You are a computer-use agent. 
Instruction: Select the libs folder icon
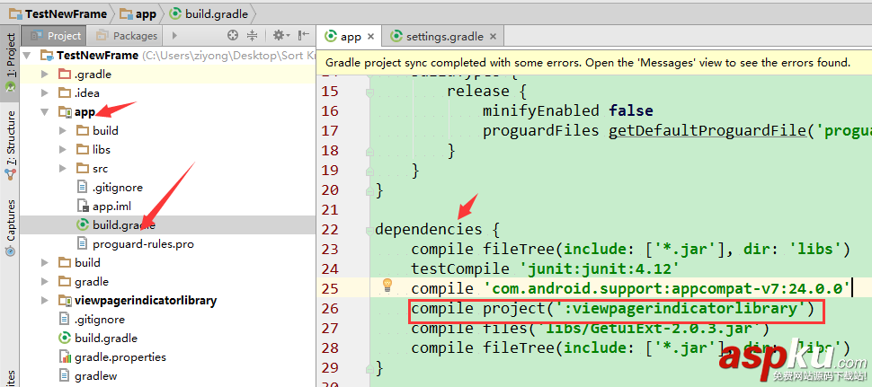click(83, 149)
